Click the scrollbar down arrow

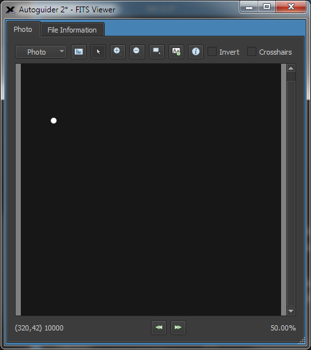291,311
